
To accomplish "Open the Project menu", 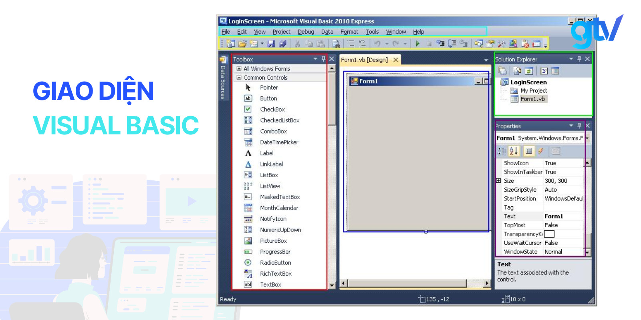I will (x=281, y=32).
